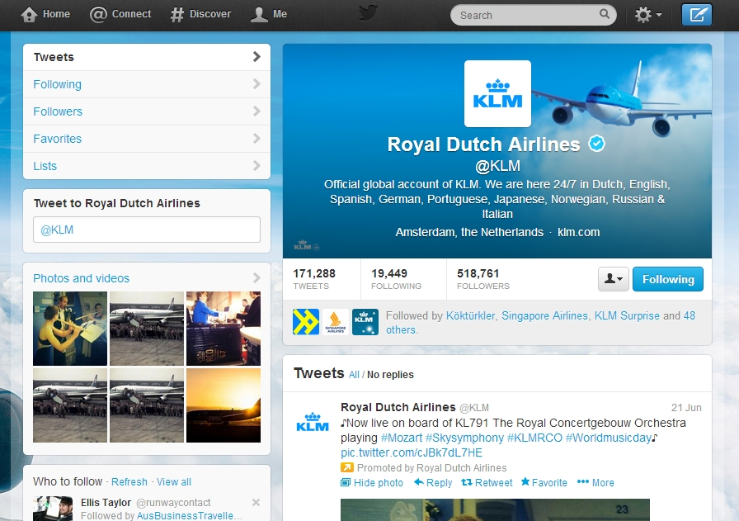The height and width of the screenshot is (521, 739).
Task: Refresh the Who to follow suggestions
Action: click(x=129, y=482)
